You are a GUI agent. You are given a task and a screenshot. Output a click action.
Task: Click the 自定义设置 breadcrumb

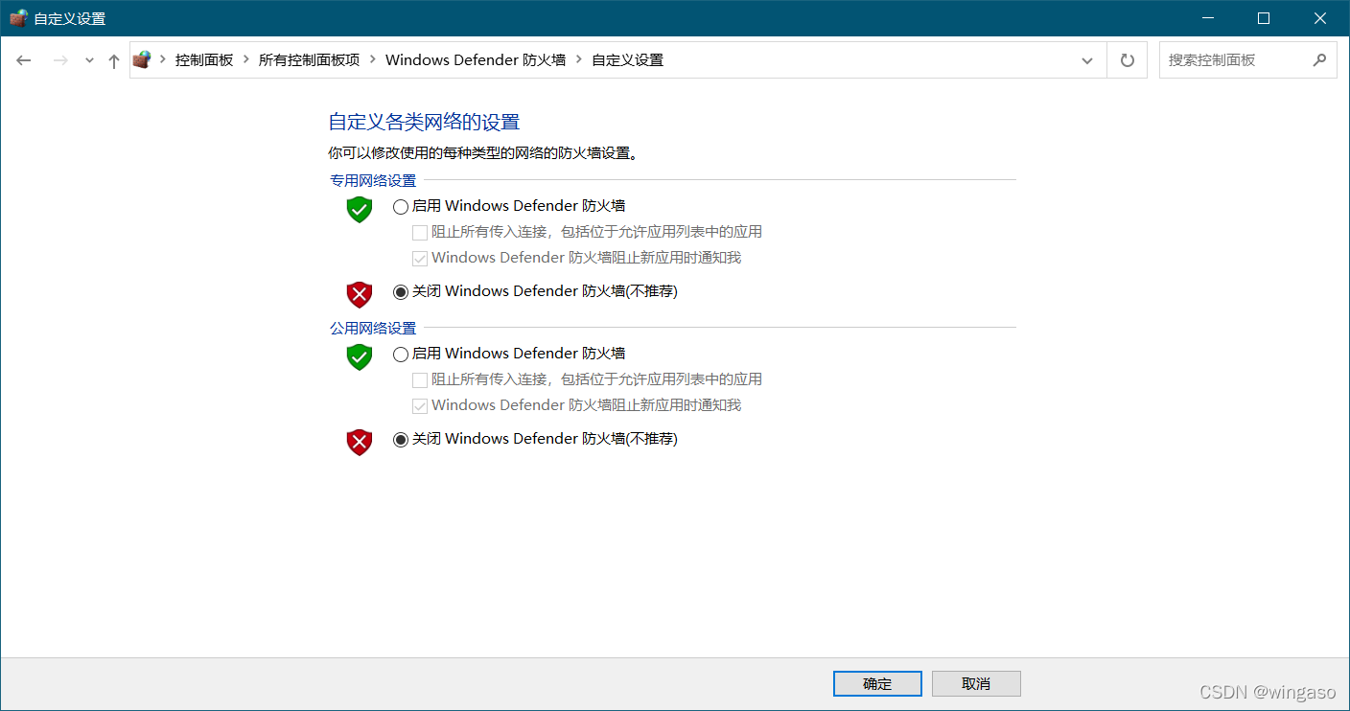pyautogui.click(x=627, y=59)
